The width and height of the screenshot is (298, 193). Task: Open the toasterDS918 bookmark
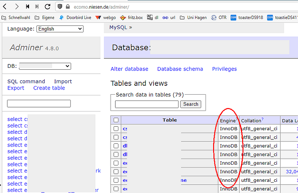[247, 18]
